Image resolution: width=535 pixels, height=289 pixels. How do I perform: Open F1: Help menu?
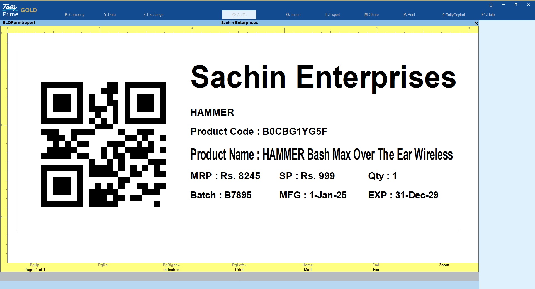488,15
